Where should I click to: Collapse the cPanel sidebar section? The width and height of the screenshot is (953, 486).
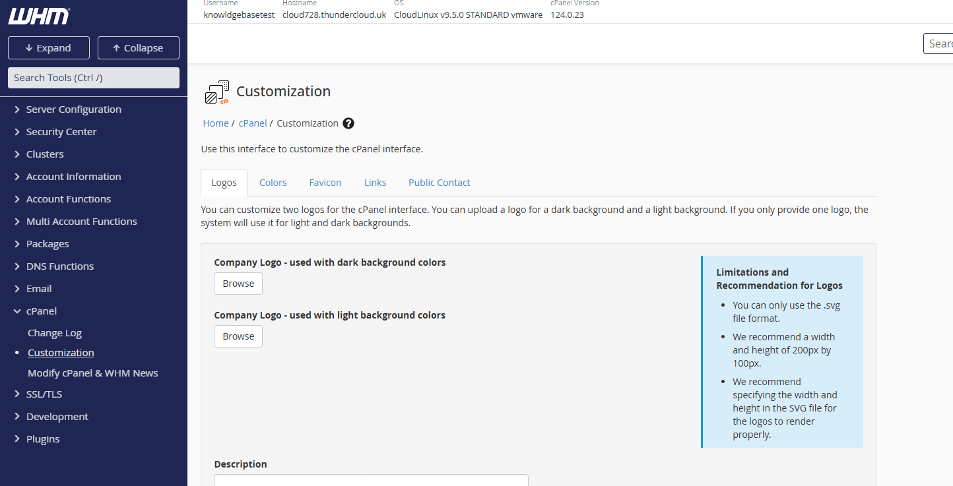click(41, 311)
